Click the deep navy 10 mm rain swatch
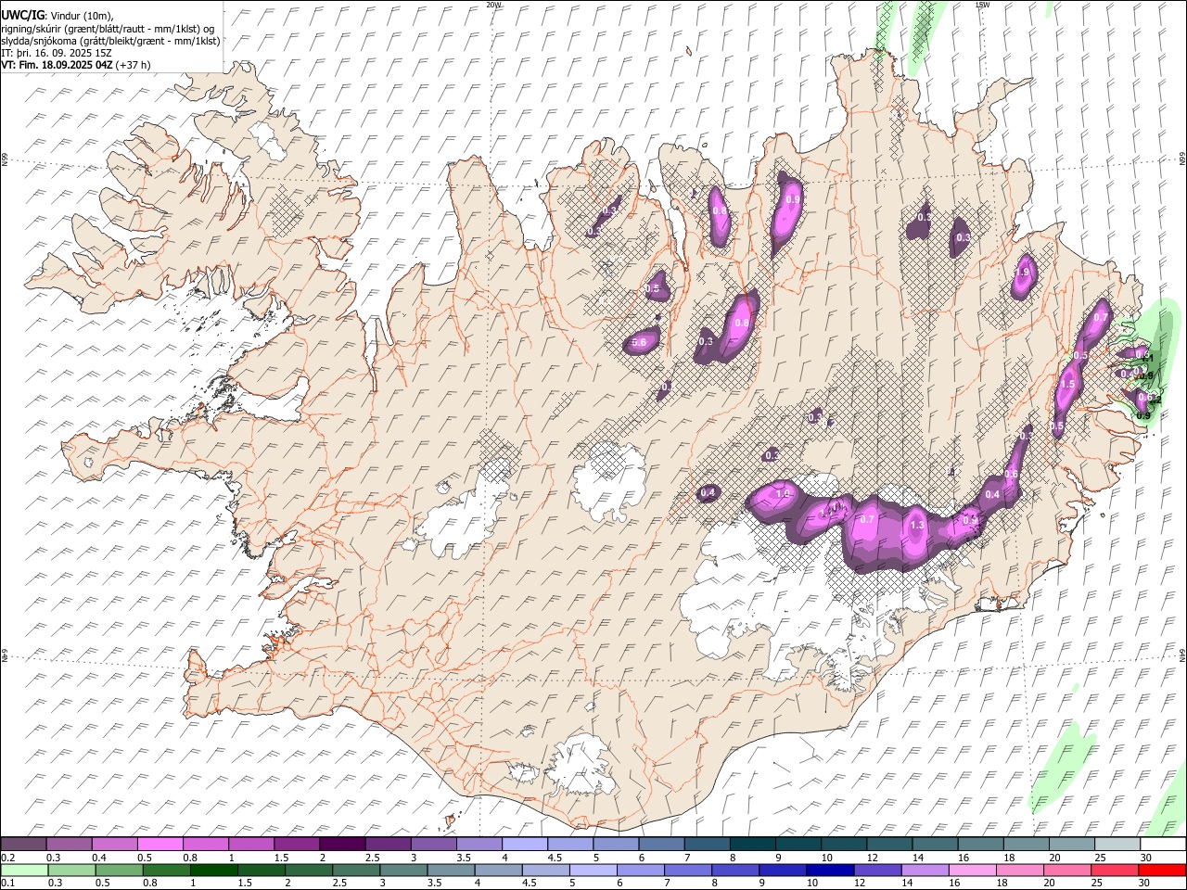Screen dimensions: 1187x890 point(829,870)
